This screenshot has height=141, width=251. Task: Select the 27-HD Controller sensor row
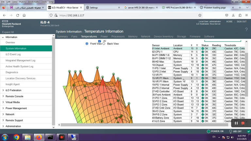pos(198,91)
